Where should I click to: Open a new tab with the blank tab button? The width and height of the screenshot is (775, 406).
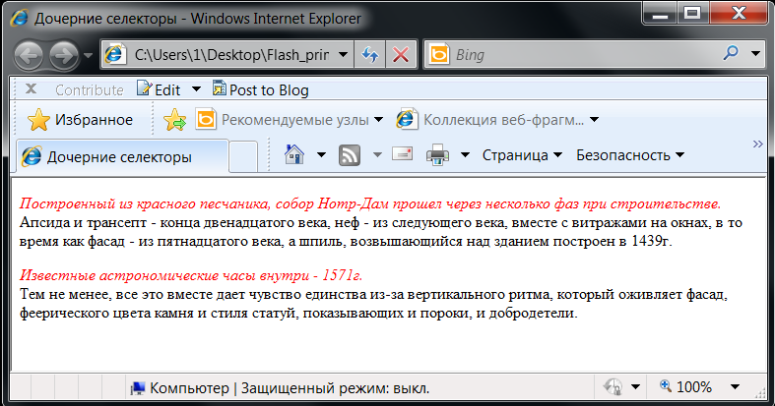pos(243,157)
